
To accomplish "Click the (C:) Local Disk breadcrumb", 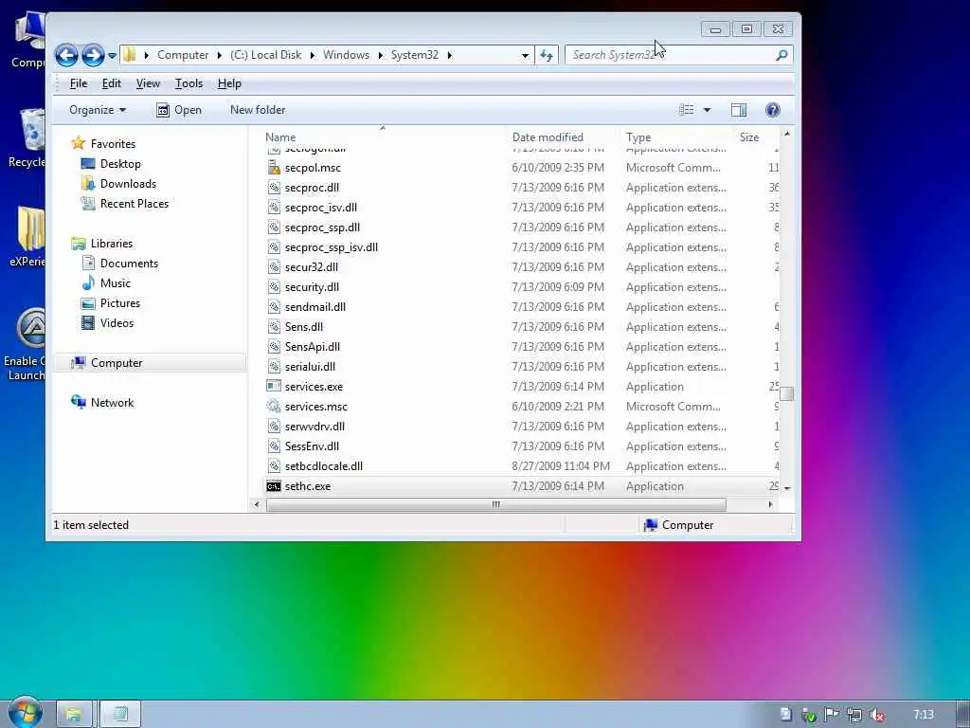I will point(266,55).
